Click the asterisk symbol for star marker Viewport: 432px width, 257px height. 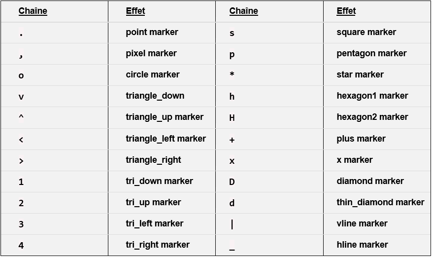pyautogui.click(x=232, y=75)
